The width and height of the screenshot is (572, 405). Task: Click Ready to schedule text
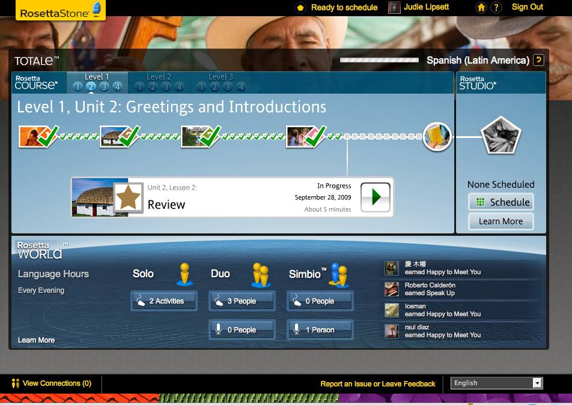tap(344, 7)
